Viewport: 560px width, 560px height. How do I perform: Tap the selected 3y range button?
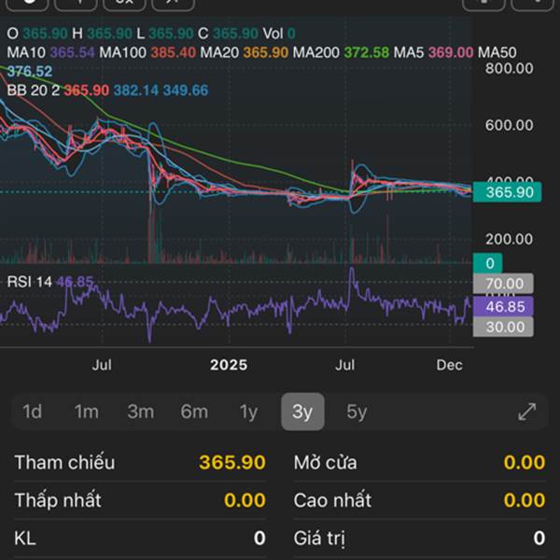pyautogui.click(x=302, y=412)
